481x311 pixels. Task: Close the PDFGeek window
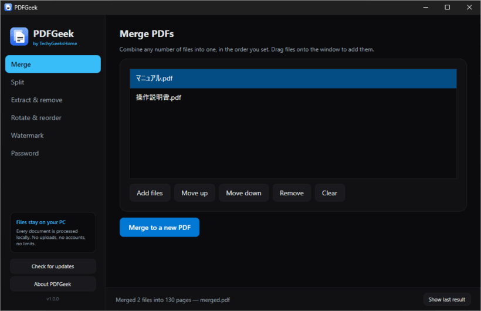tap(469, 8)
